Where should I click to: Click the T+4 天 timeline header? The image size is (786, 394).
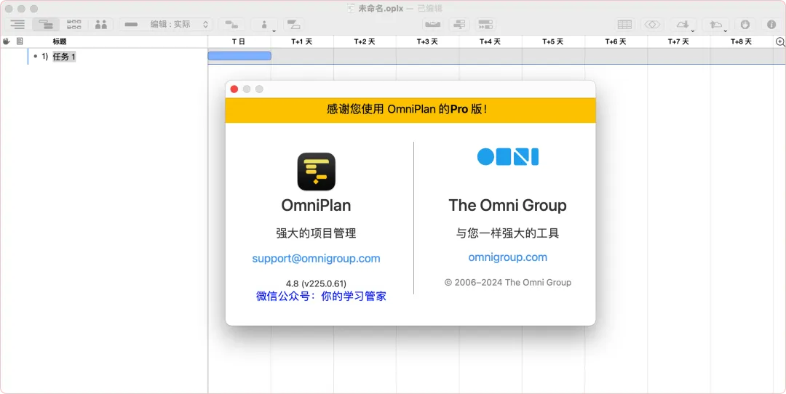[490, 41]
